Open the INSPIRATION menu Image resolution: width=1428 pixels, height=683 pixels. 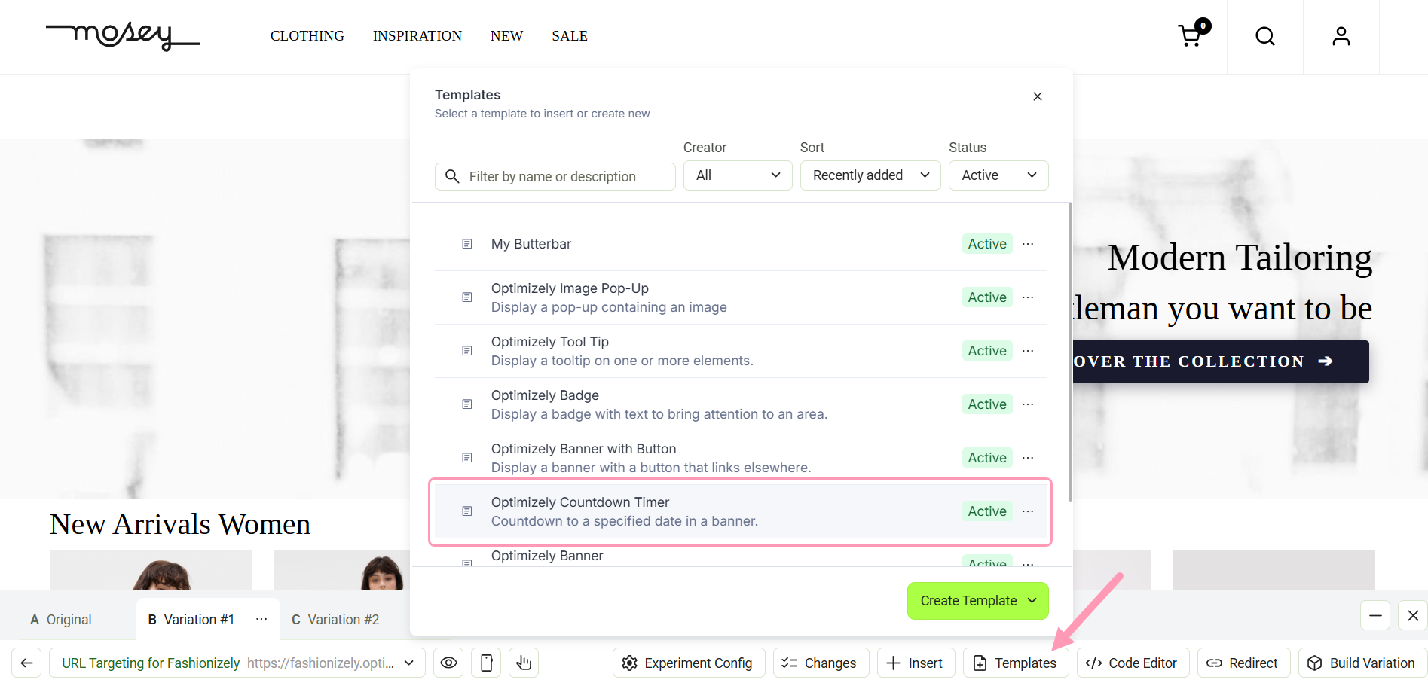(x=417, y=36)
